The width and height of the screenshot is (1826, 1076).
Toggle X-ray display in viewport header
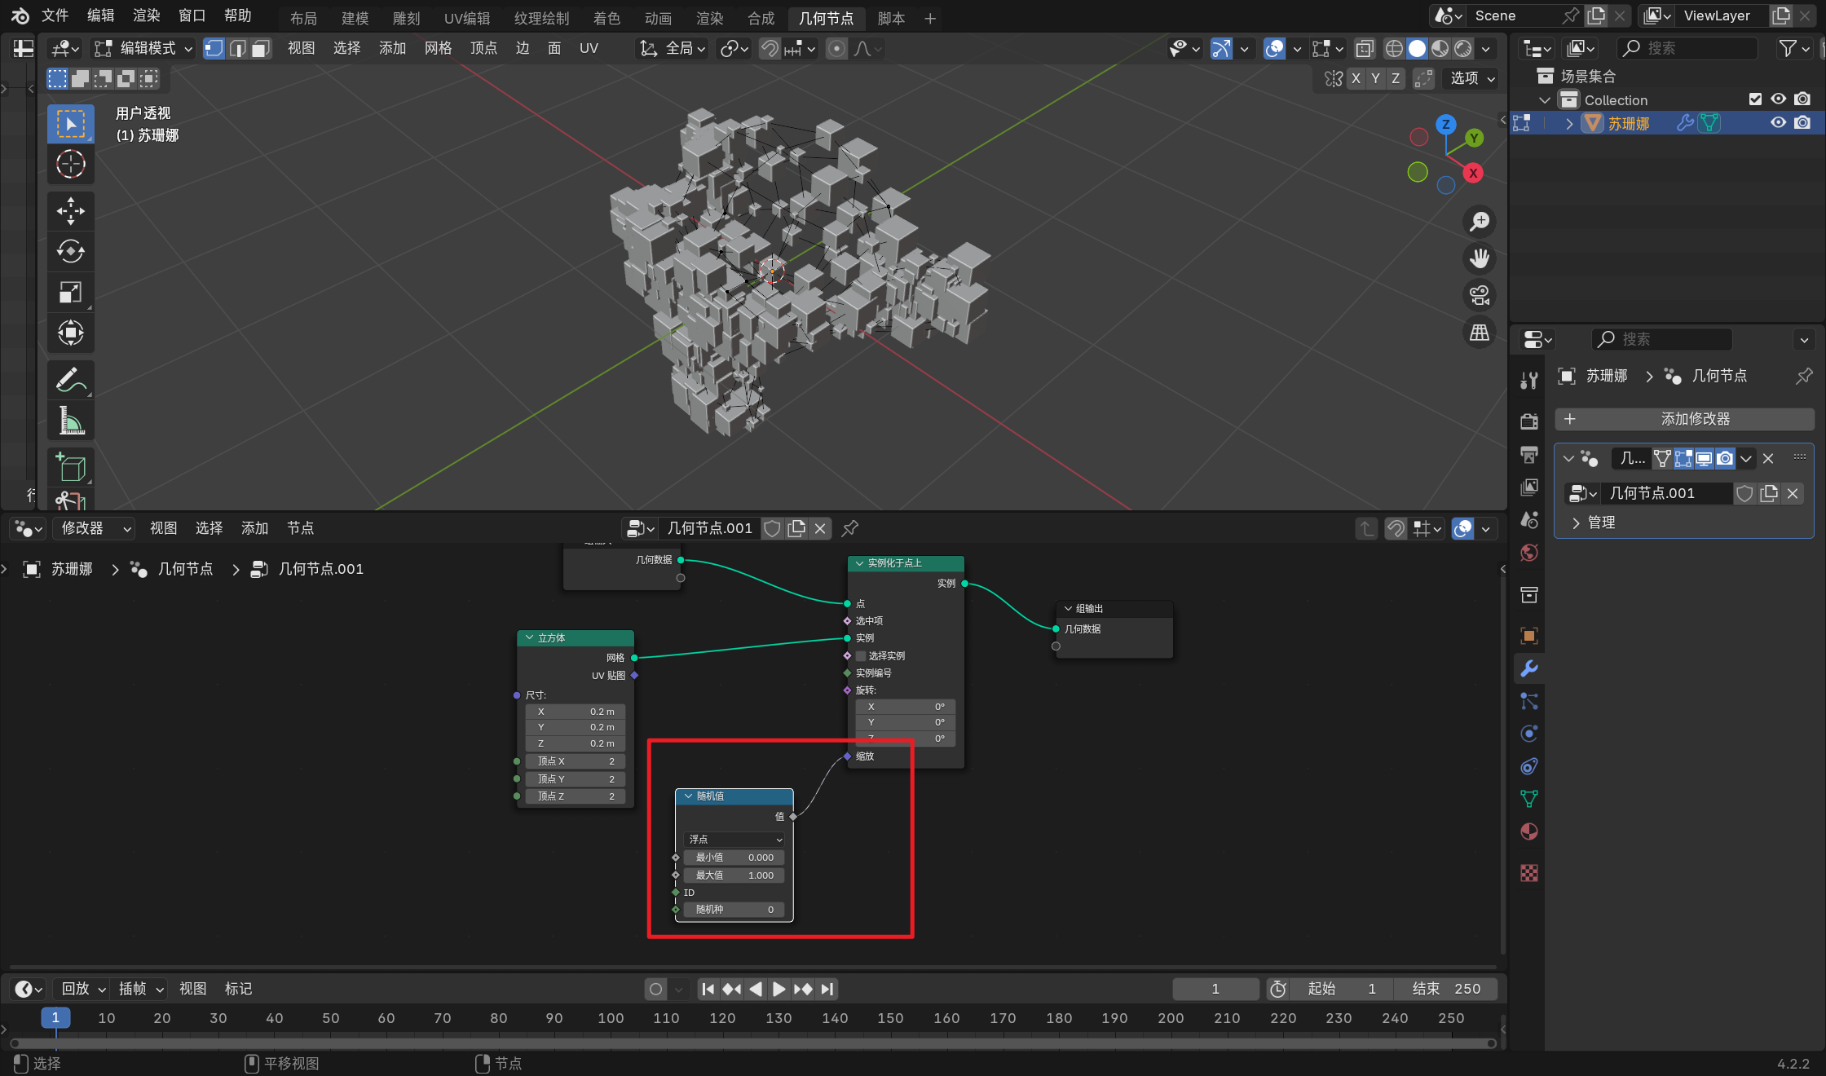click(1365, 49)
